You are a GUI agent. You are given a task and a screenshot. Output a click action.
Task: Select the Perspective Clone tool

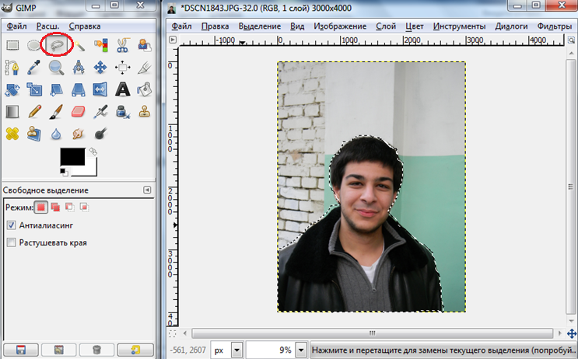point(34,134)
